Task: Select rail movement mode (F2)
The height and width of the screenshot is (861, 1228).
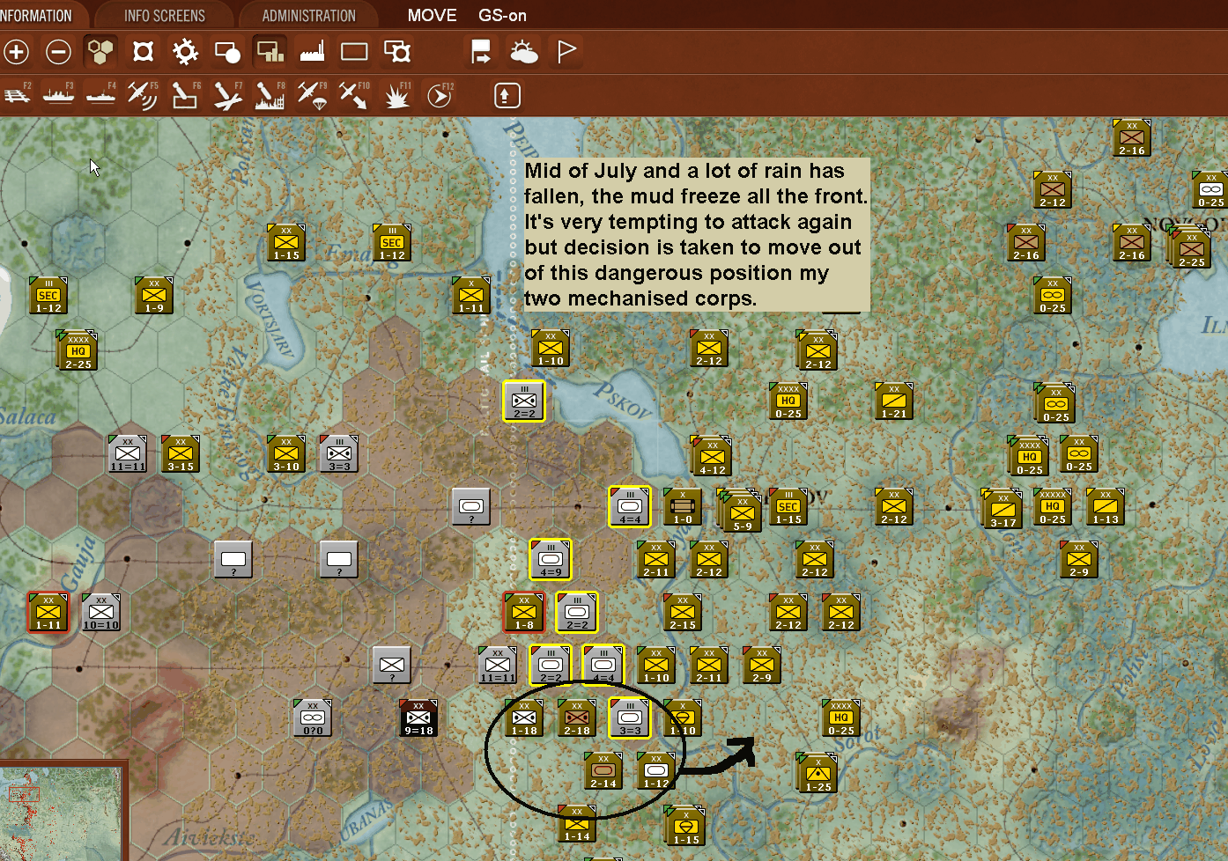Action: 17,94
